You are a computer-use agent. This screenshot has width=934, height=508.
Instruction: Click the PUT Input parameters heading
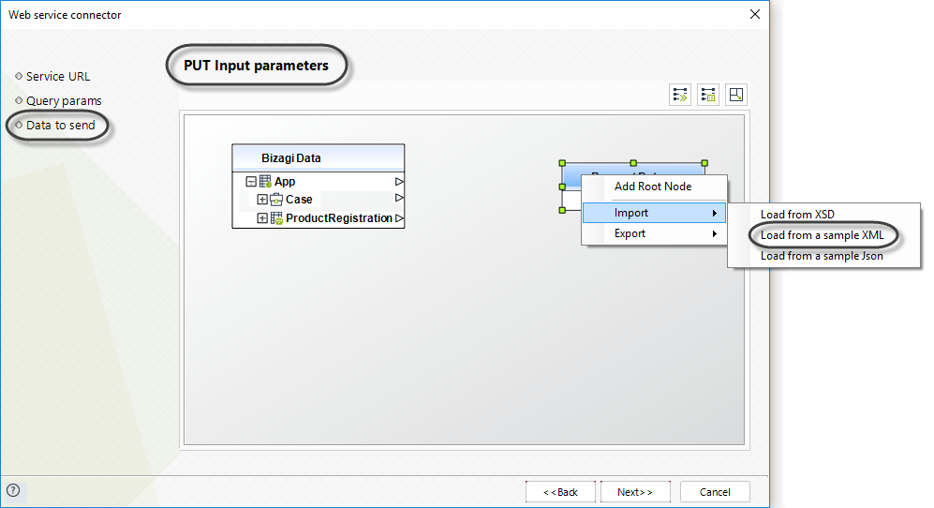coord(256,66)
